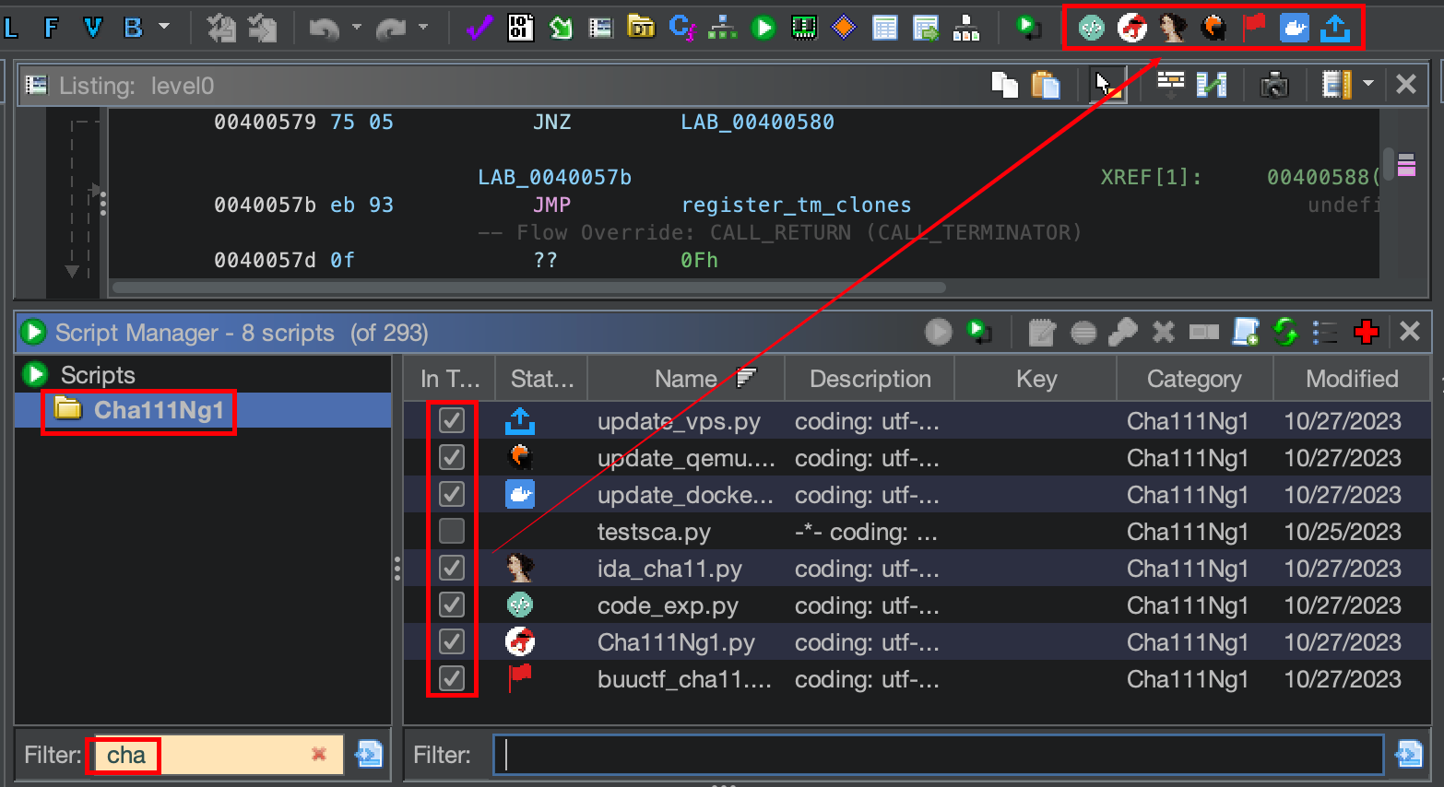Image resolution: width=1444 pixels, height=787 pixels.
Task: Sort by Status column header
Action: 542,379
